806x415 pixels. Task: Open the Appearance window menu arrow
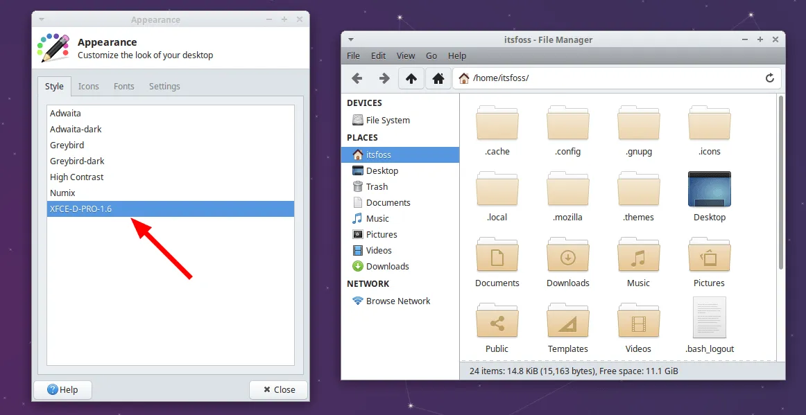click(42, 19)
